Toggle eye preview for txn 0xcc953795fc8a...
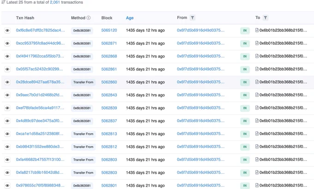The height and width of the screenshot is (189, 314). coord(7,43)
